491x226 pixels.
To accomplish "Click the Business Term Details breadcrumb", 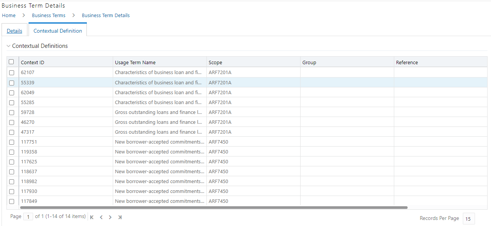I will pos(106,15).
